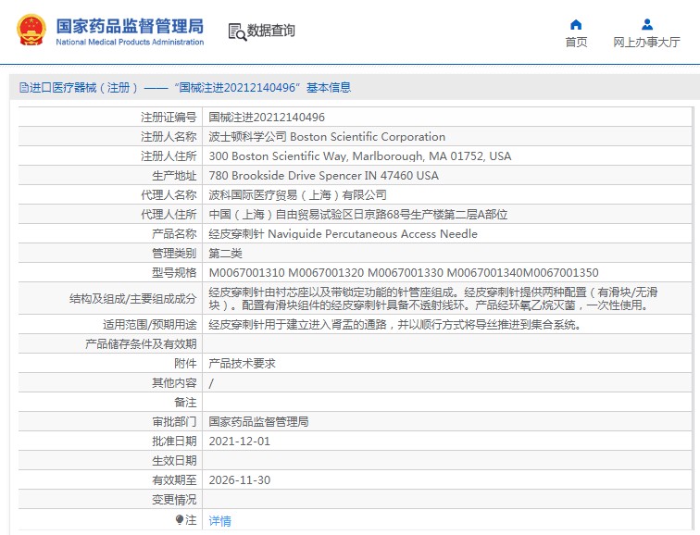Select registration number 国械注进20212140496 value
This screenshot has width=700, height=535.
point(267,118)
